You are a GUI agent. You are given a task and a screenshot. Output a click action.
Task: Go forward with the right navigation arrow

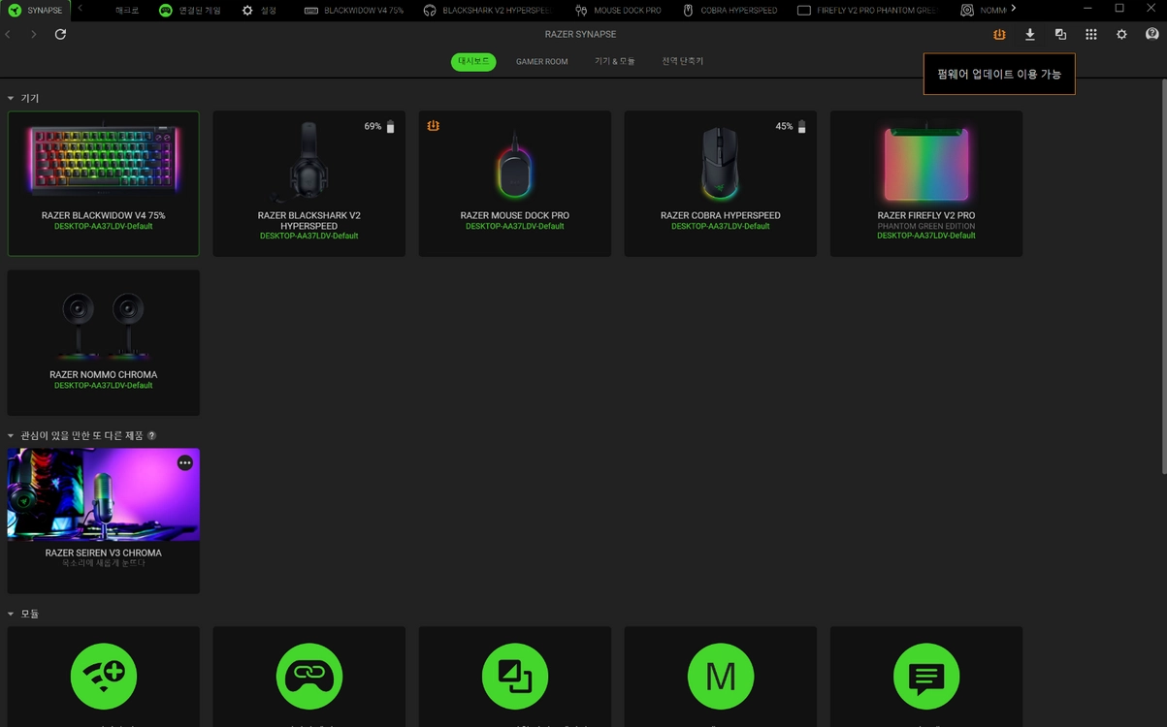click(33, 34)
